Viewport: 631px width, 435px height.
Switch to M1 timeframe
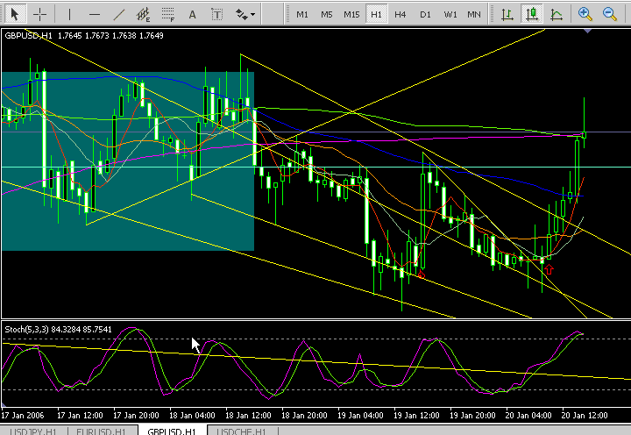[x=301, y=15]
